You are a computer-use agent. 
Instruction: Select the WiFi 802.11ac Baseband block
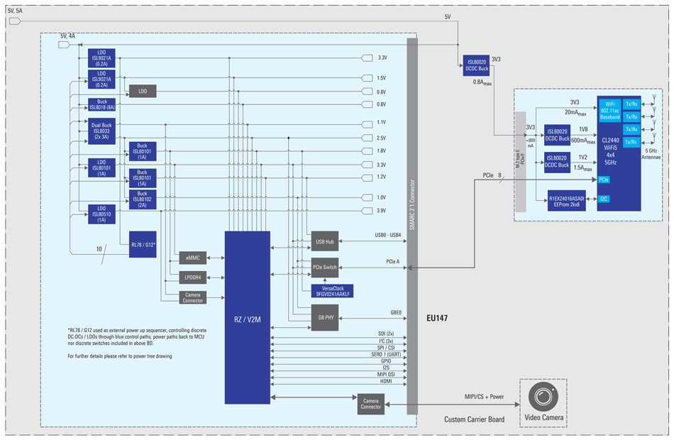[x=610, y=111]
